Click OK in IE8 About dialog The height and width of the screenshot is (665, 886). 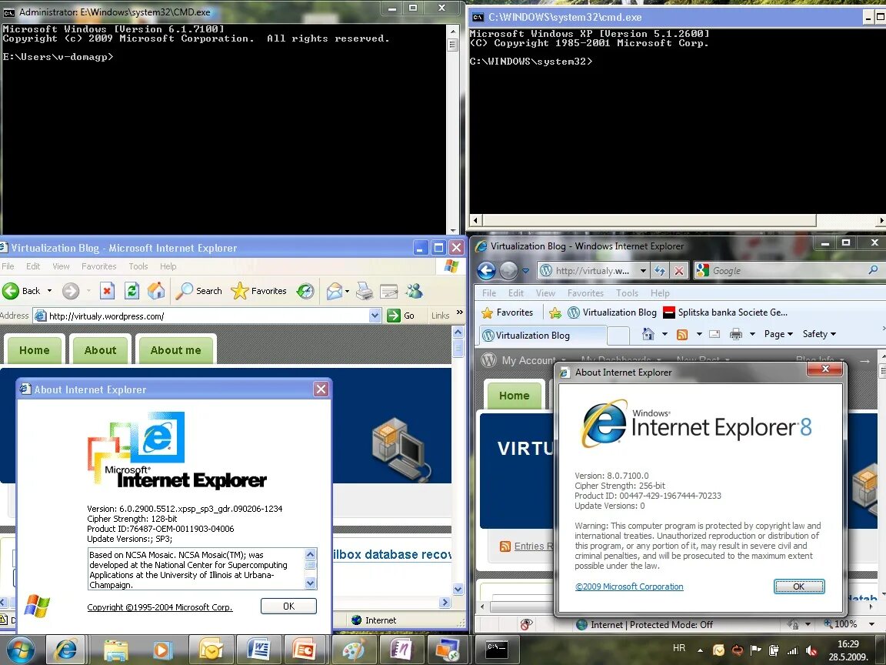[x=799, y=586]
